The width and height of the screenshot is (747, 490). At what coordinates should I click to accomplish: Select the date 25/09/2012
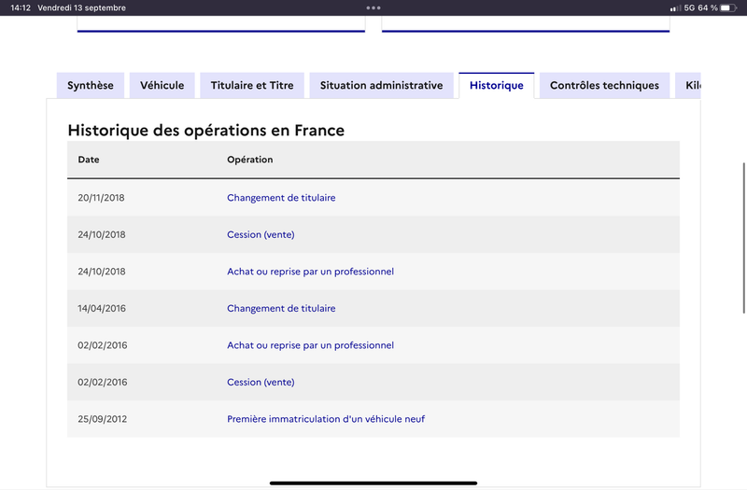click(103, 419)
